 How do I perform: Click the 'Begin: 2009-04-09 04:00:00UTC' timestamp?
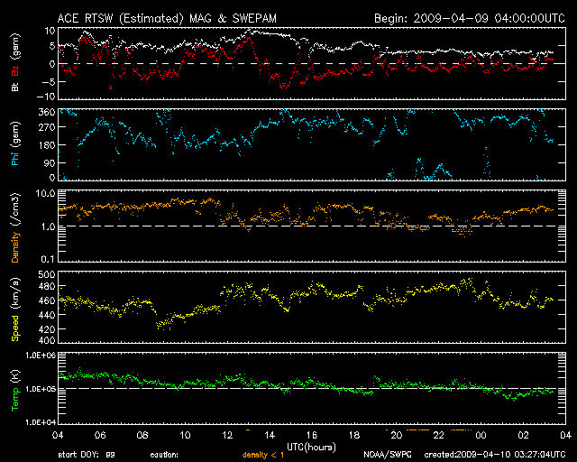tap(469, 18)
